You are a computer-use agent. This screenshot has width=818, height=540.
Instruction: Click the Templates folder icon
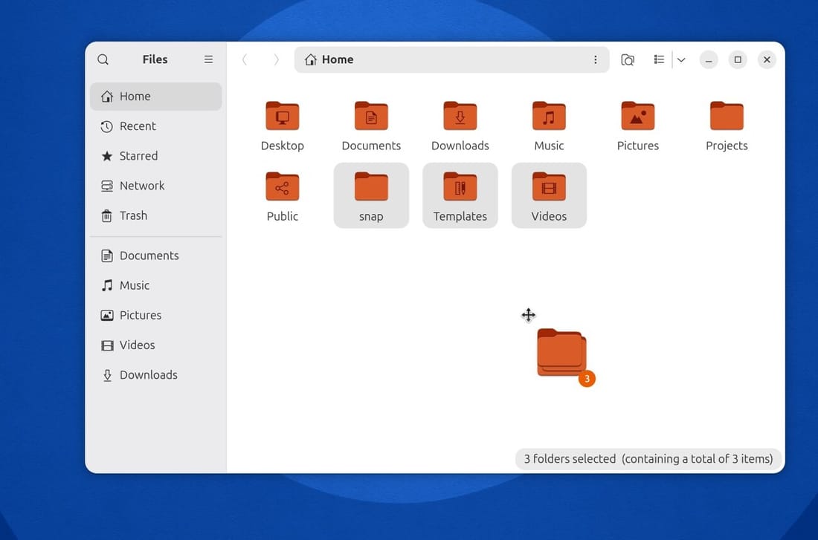tap(460, 186)
